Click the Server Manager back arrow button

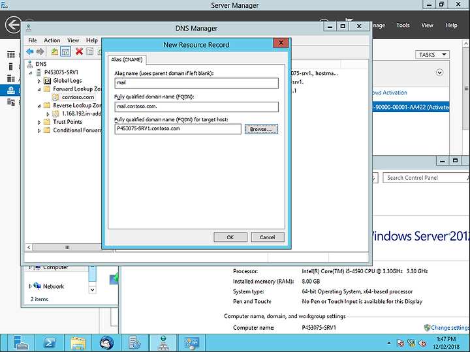[13, 25]
